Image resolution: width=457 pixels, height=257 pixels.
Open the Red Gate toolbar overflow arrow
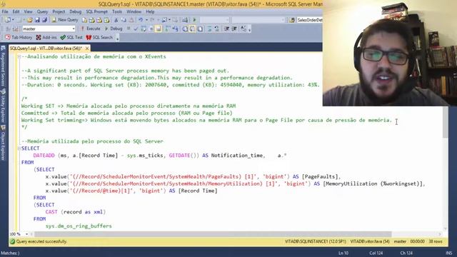pos(117,38)
